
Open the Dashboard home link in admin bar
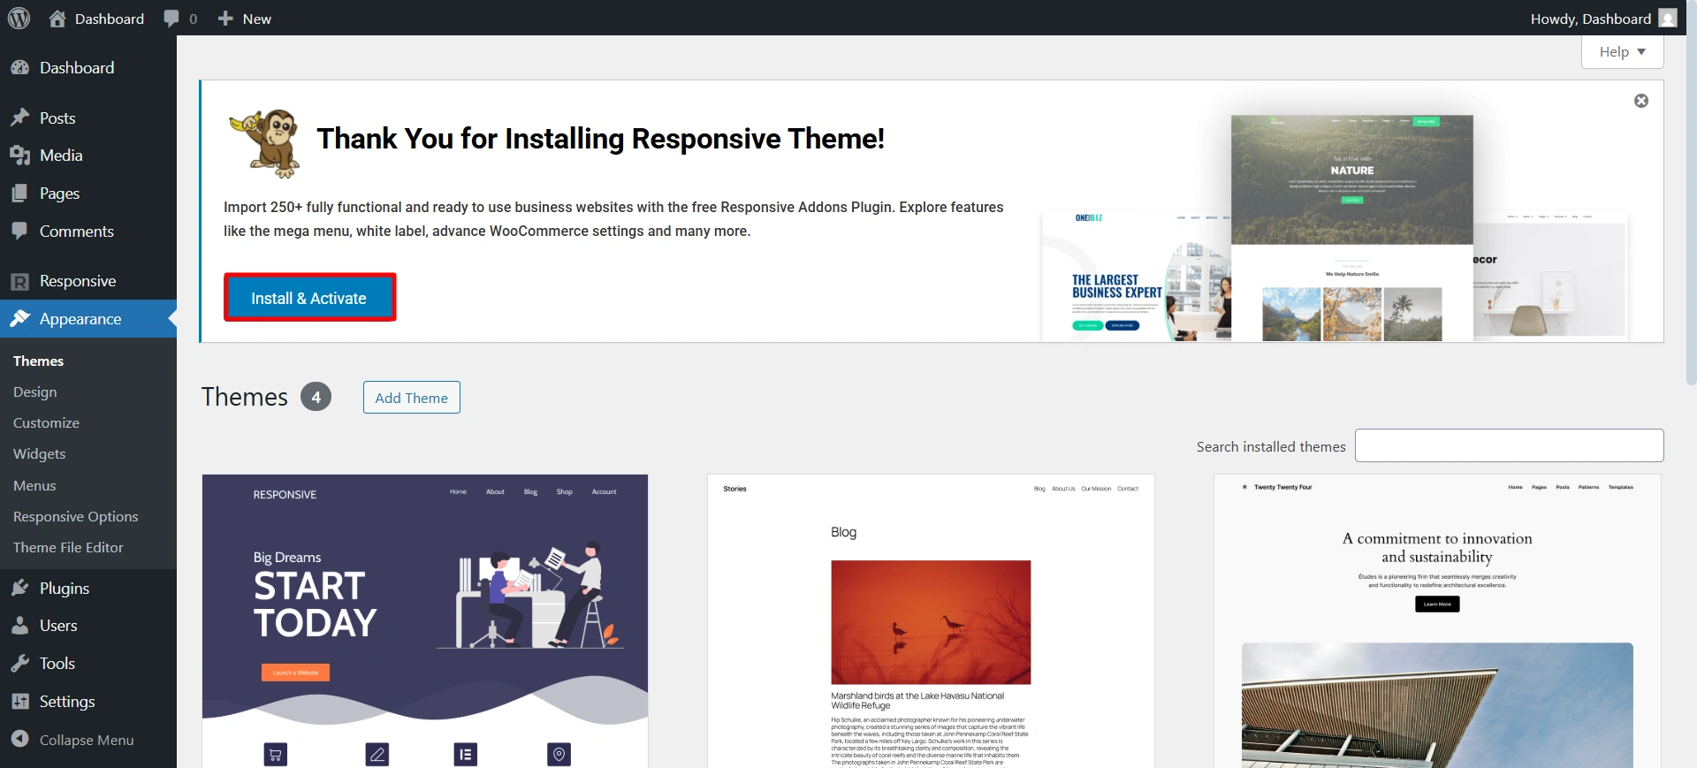click(96, 19)
